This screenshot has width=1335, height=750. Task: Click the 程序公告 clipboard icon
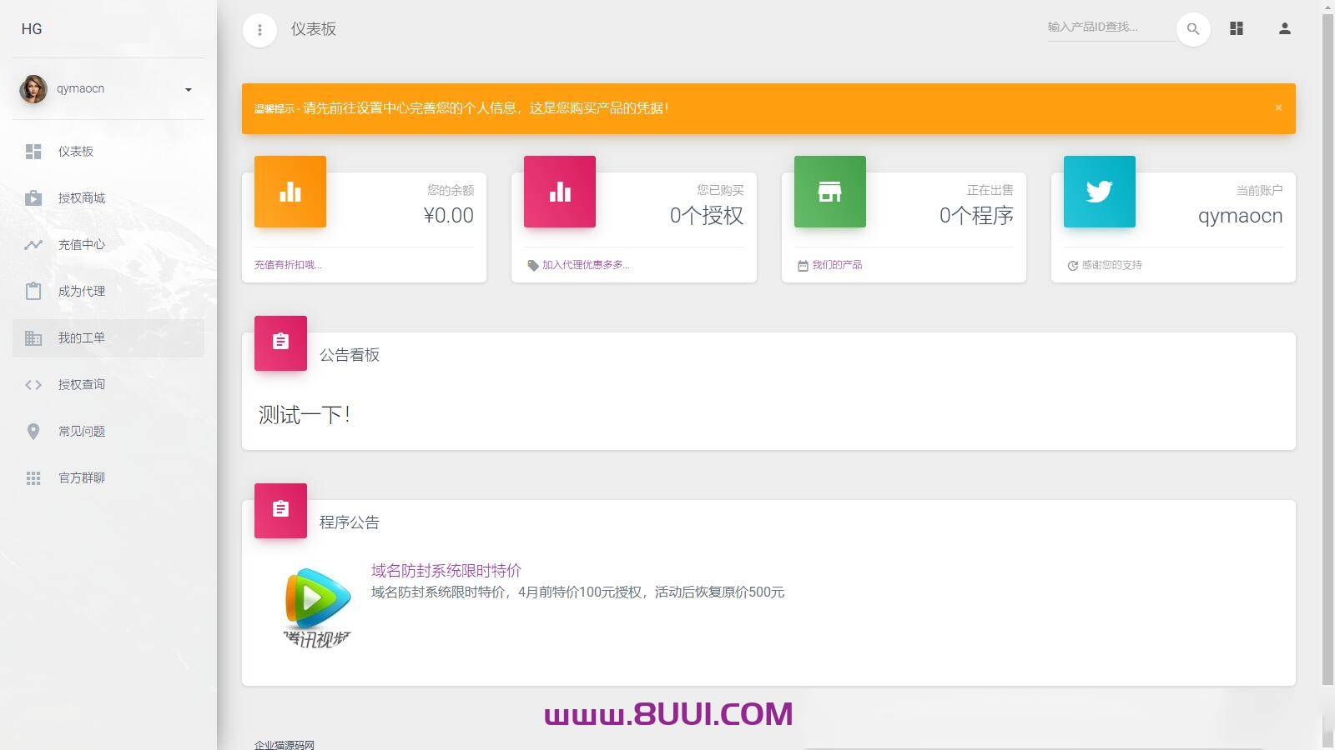280,511
